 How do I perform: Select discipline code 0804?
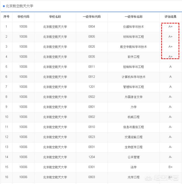click(92, 26)
